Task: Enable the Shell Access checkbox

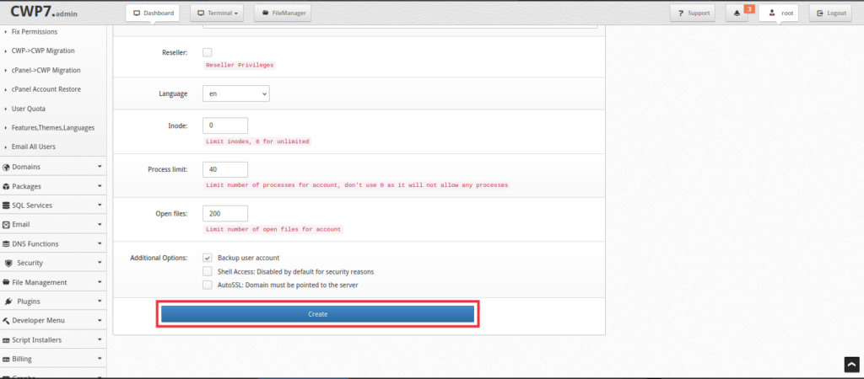Action: click(208, 271)
